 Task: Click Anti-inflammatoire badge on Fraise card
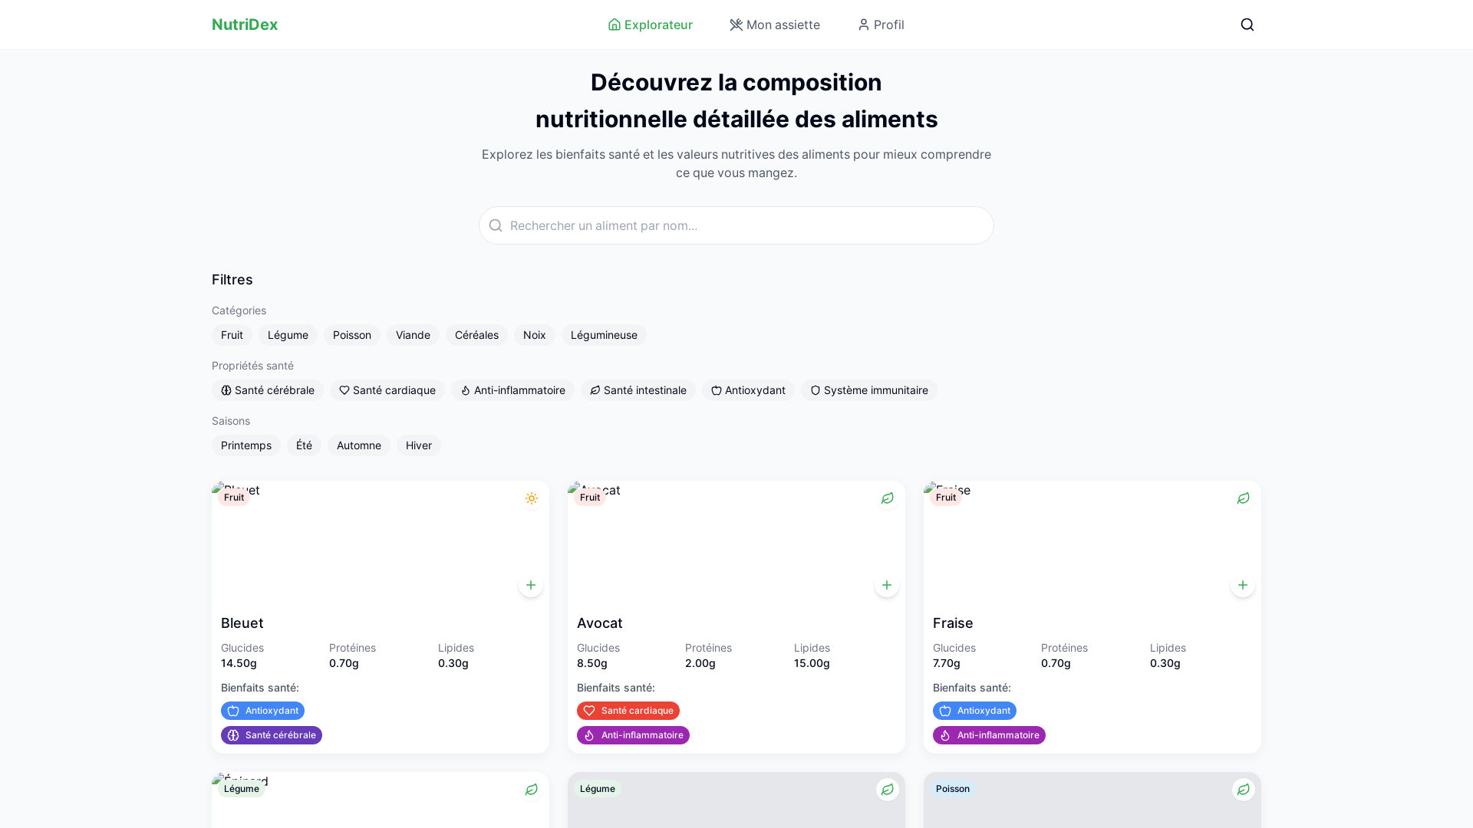tap(989, 735)
